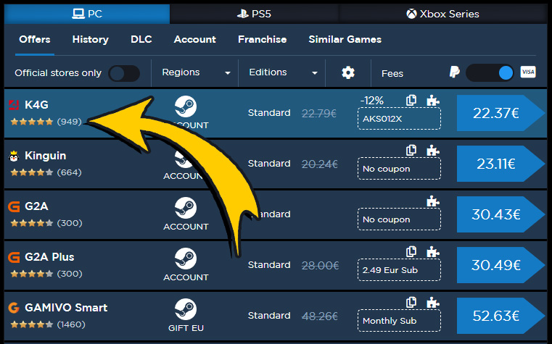Expand the Editions dropdown

point(283,72)
